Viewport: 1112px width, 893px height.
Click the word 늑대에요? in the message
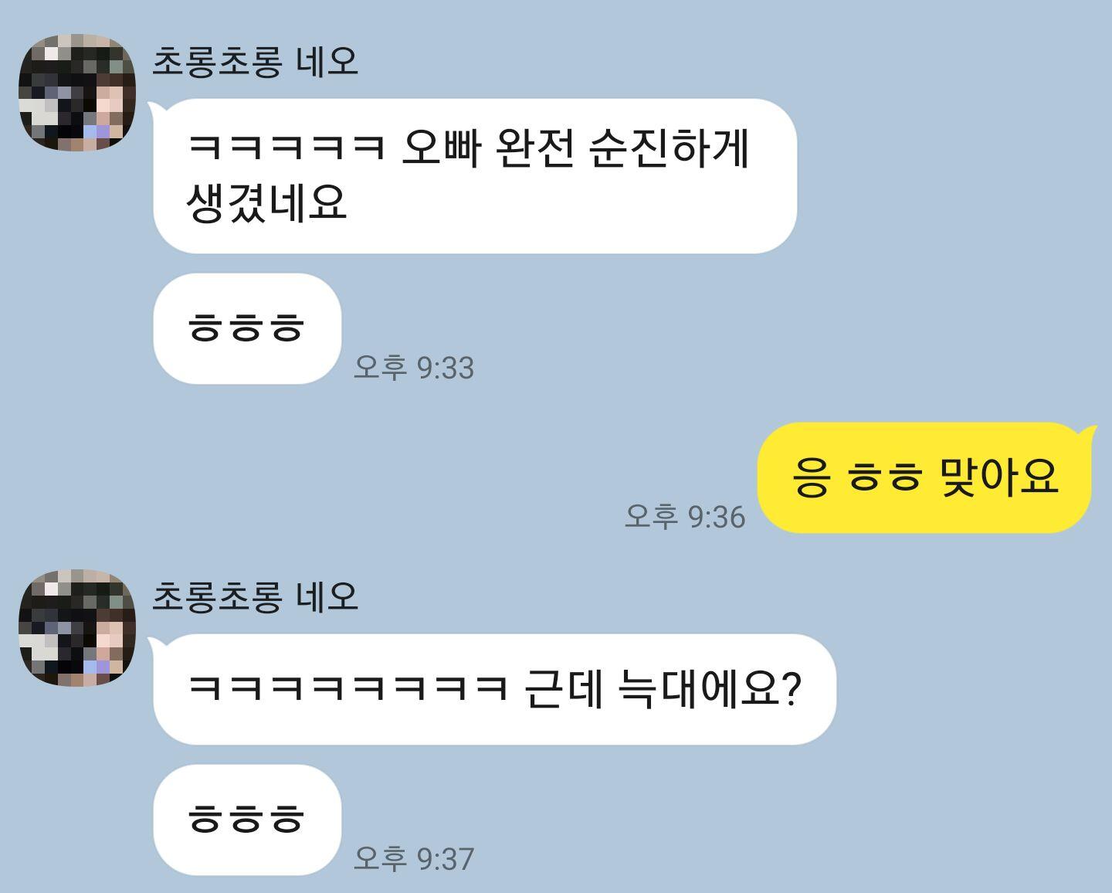[x=710, y=688]
